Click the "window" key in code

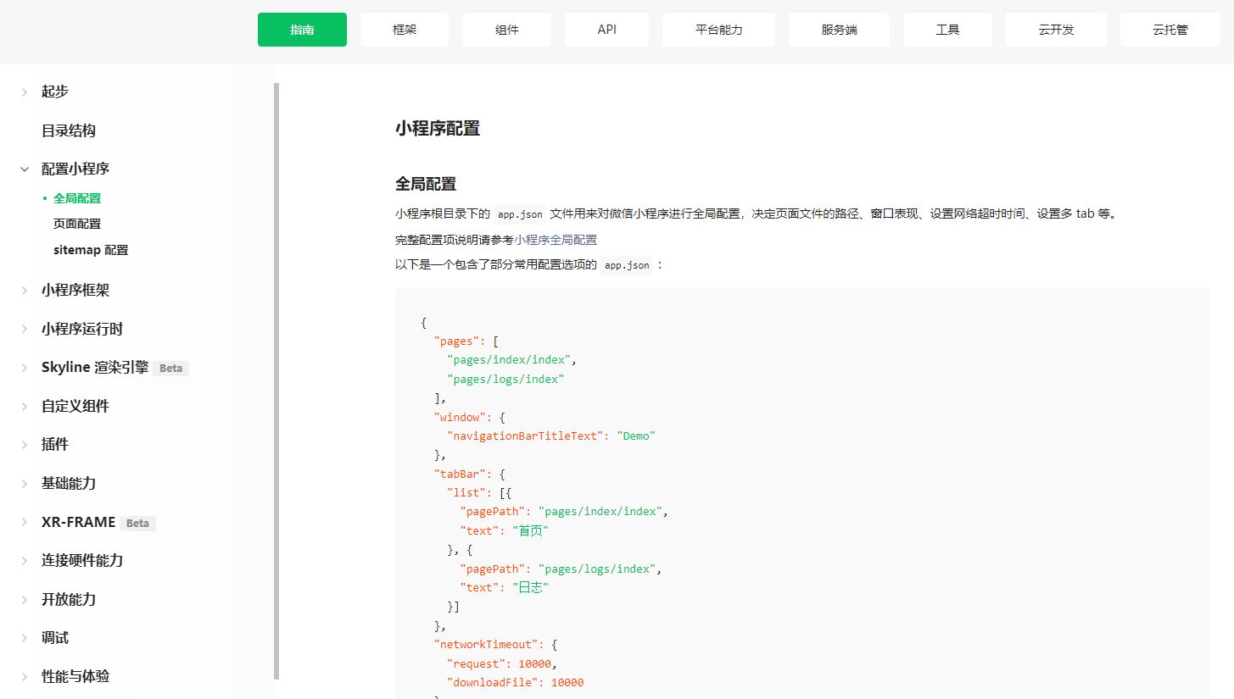click(458, 417)
